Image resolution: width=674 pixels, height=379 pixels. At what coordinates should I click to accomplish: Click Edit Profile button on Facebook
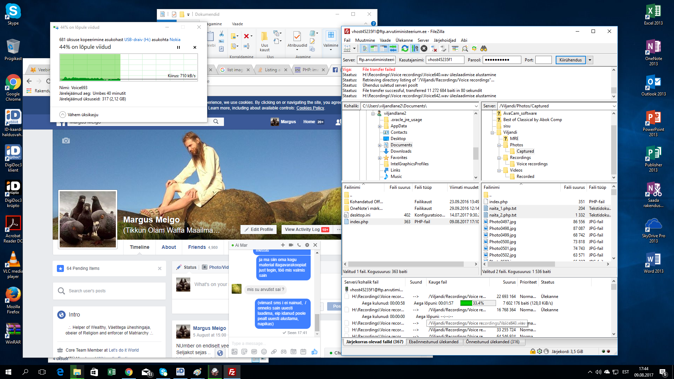point(258,230)
